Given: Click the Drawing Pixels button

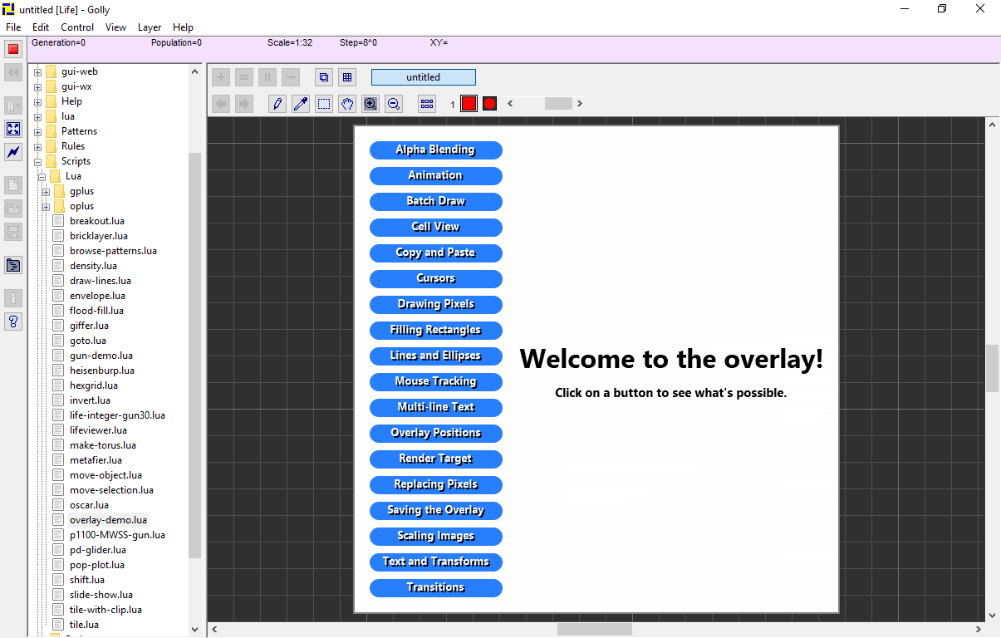Looking at the screenshot, I should click(x=436, y=305).
